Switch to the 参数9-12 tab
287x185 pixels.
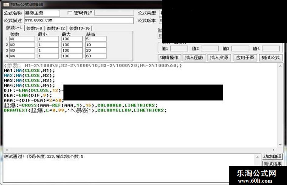coord(56,28)
